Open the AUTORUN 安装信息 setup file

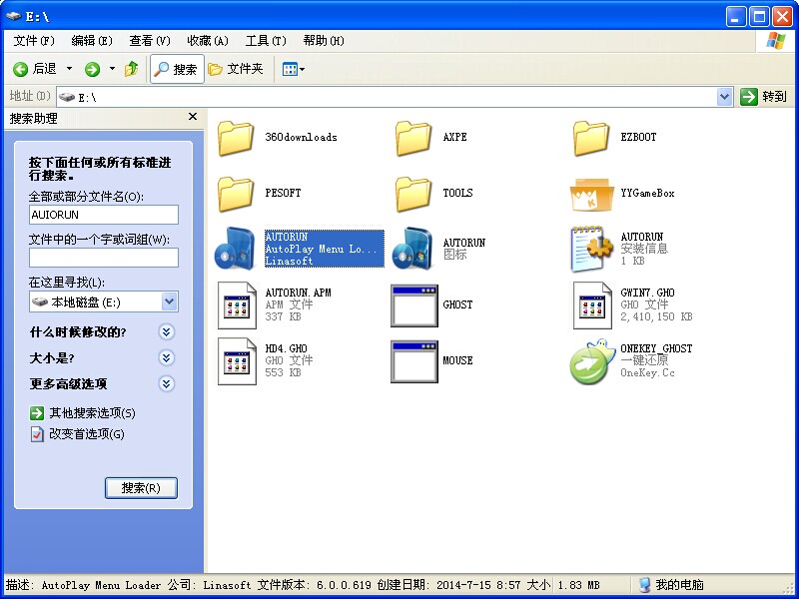tap(592, 247)
